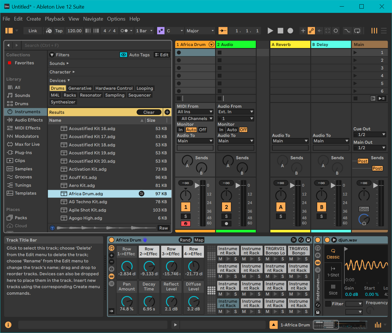Click the Arrangement Record button
Screen dimensions: 392x333
coord(290,31)
